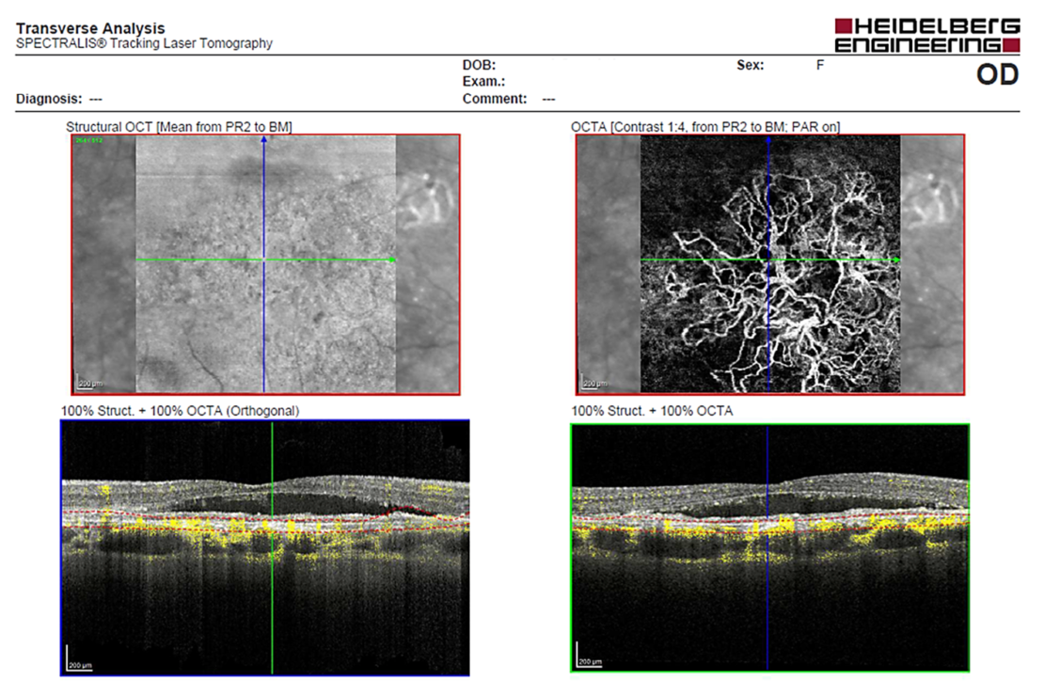Screen dimensions: 1044x695
Task: Click the 200 µm scale bar in Structural OCT
Action: coord(86,384)
